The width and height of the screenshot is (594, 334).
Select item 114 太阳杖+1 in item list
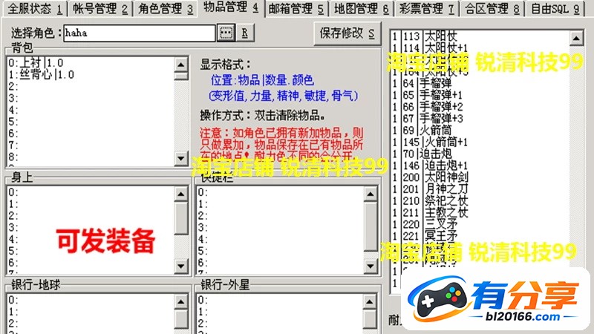point(480,48)
